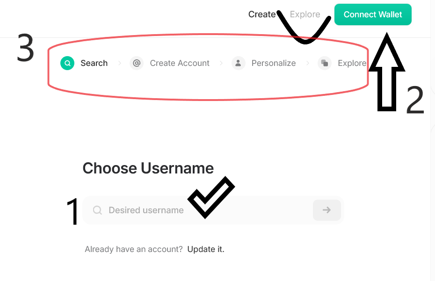Select the Explore step label in progress steps

click(352, 63)
